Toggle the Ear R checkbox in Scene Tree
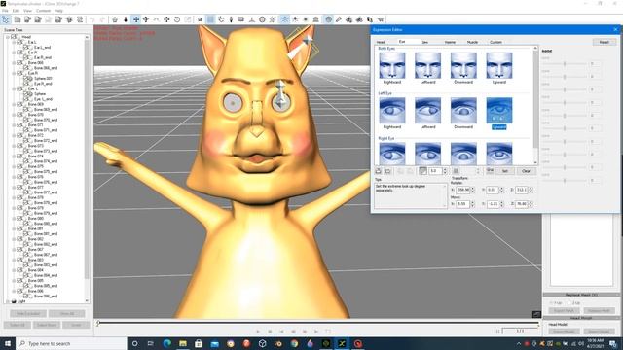 [19, 52]
